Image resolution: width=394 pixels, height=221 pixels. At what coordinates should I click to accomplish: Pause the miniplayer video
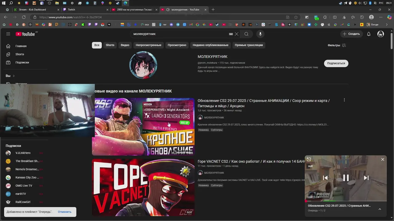click(x=346, y=178)
